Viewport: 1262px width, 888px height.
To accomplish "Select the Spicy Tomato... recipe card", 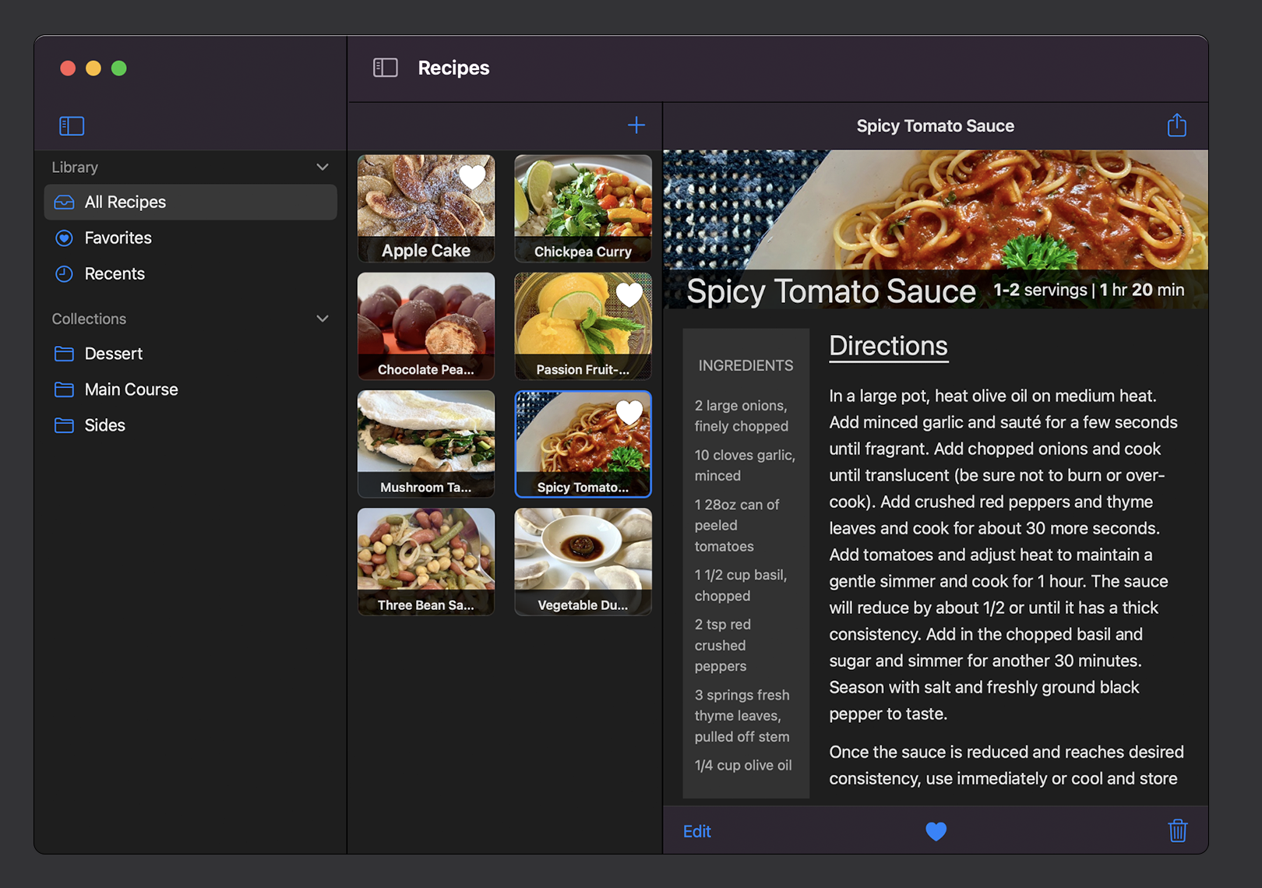I will 583,443.
